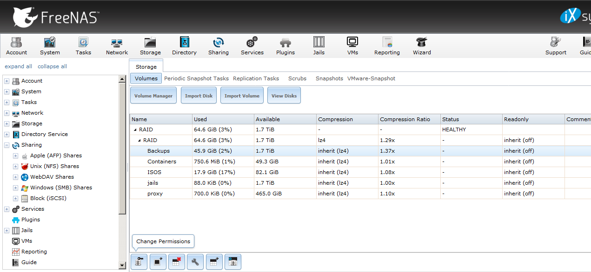Open Services from the top toolbar
The width and height of the screenshot is (591, 272).
[x=252, y=46]
